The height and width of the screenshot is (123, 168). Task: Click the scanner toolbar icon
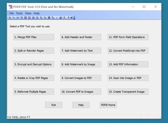click(61, 18)
